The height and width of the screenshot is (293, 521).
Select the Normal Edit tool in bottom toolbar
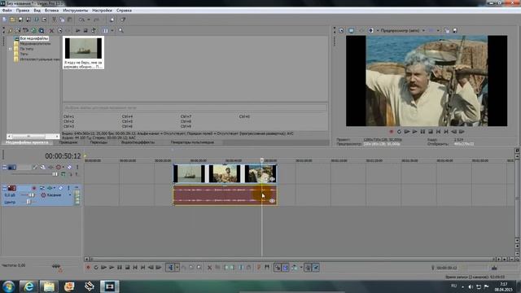pyautogui.click(x=170, y=267)
